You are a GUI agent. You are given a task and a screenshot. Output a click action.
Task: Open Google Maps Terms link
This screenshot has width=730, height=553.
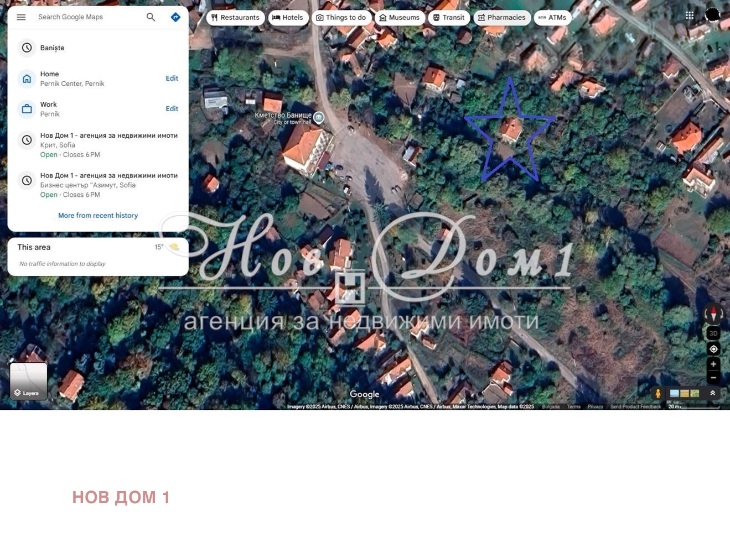point(573,406)
